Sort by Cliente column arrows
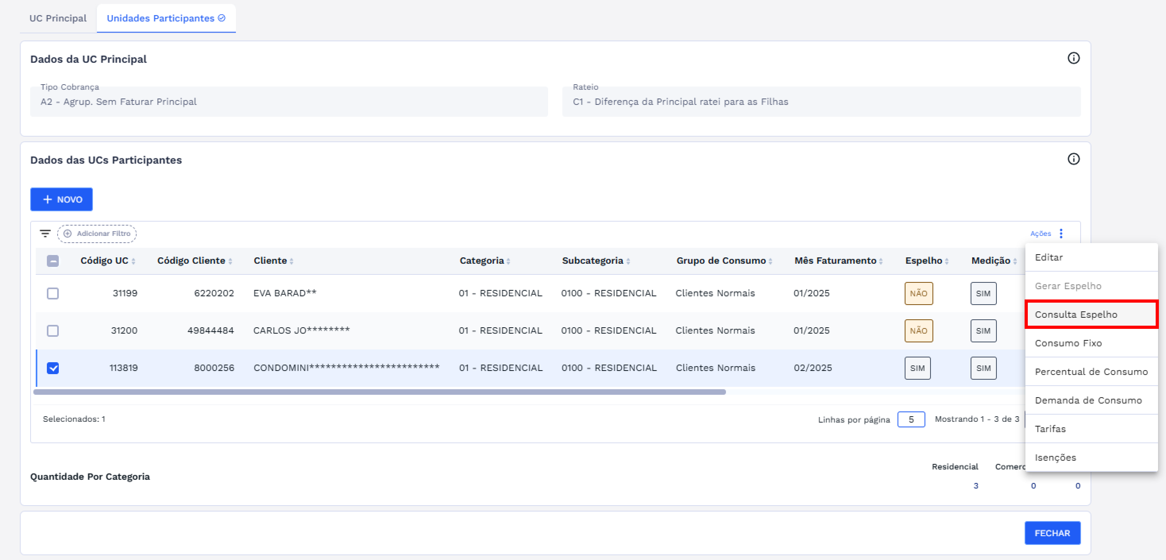The image size is (1166, 560). (x=291, y=261)
